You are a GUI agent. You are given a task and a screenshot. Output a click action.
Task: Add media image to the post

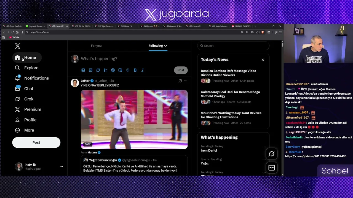pos(83,70)
